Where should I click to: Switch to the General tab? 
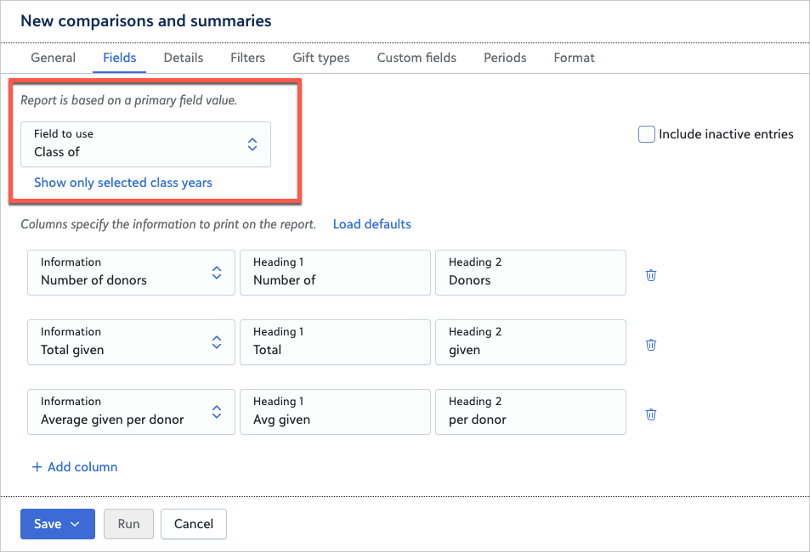point(53,58)
